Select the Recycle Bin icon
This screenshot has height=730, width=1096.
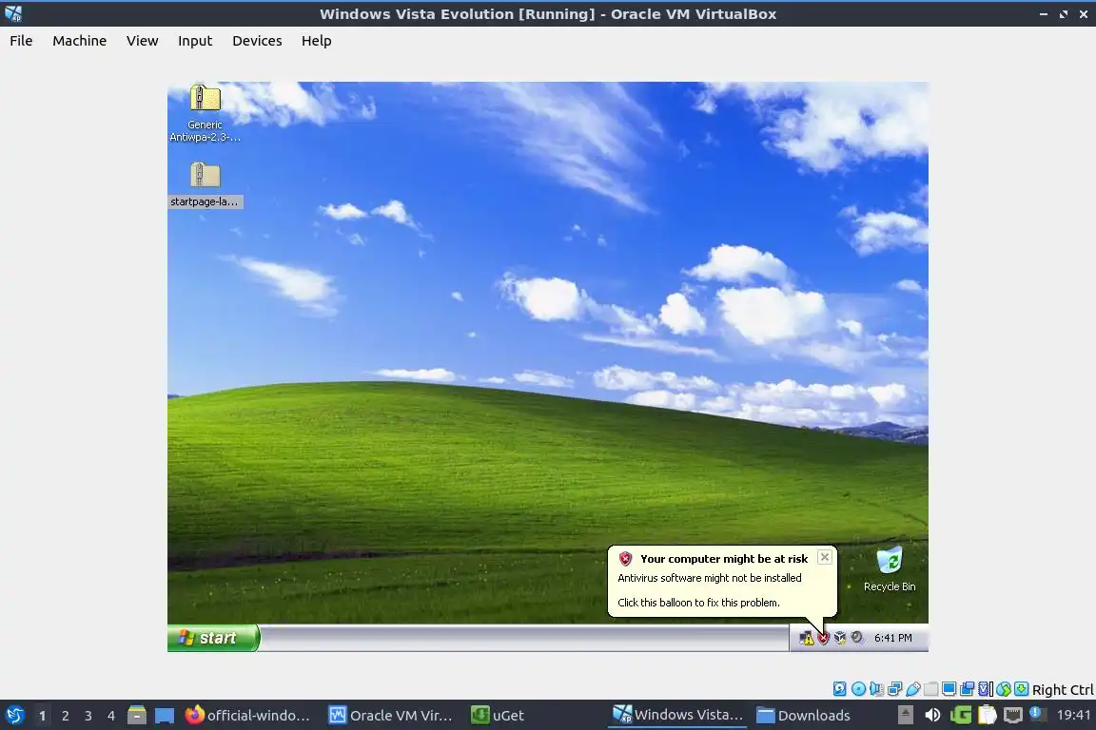point(890,560)
